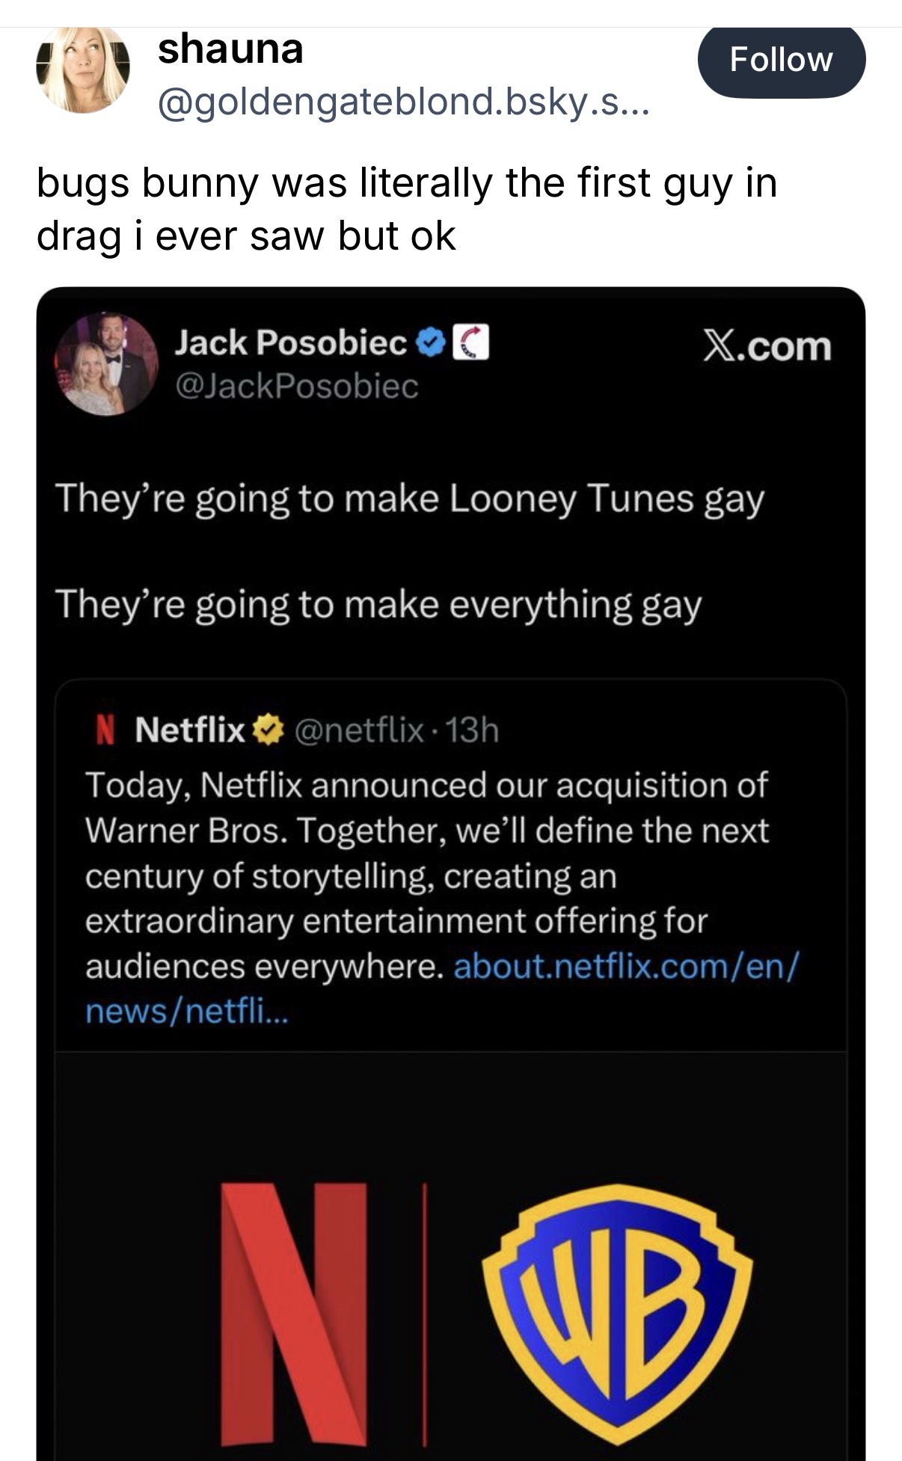Click the 'bugs bunny' post text
Image resolution: width=902 pixels, height=1461 pixels.
[407, 209]
